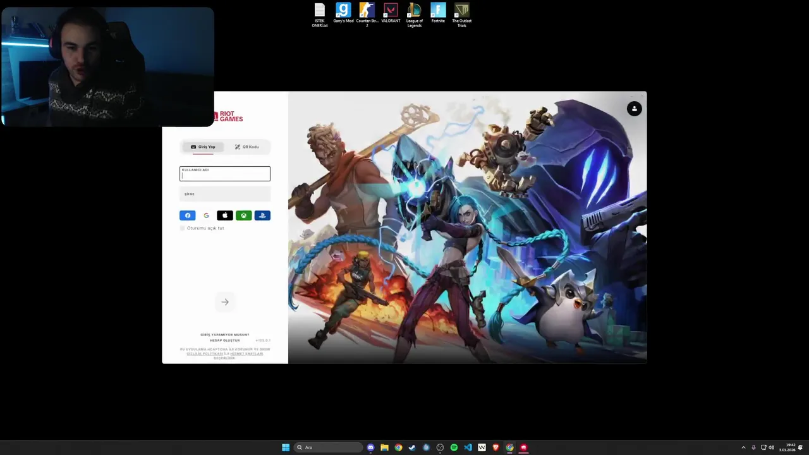Open OBS Studio from the taskbar
This screenshot has width=809, height=455.
[x=440, y=447]
